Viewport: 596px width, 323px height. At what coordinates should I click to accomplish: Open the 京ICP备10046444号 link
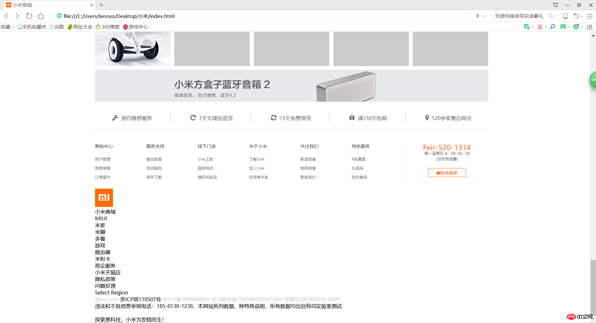point(186,299)
